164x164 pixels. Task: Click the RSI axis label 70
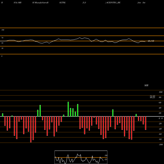pos(2,38)
